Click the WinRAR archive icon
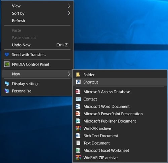Viewport: 168px width, 163px height. coord(78,128)
